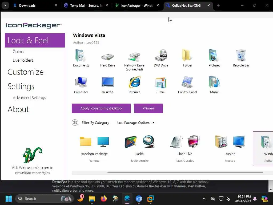Click the Desktop preview icon
The width and height of the screenshot is (273, 205).
click(108, 82)
